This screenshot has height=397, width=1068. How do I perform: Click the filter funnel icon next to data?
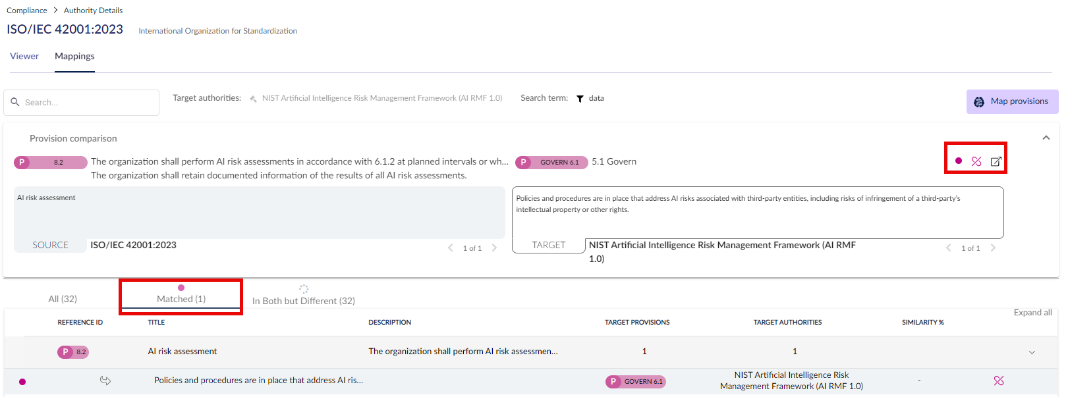pos(580,99)
